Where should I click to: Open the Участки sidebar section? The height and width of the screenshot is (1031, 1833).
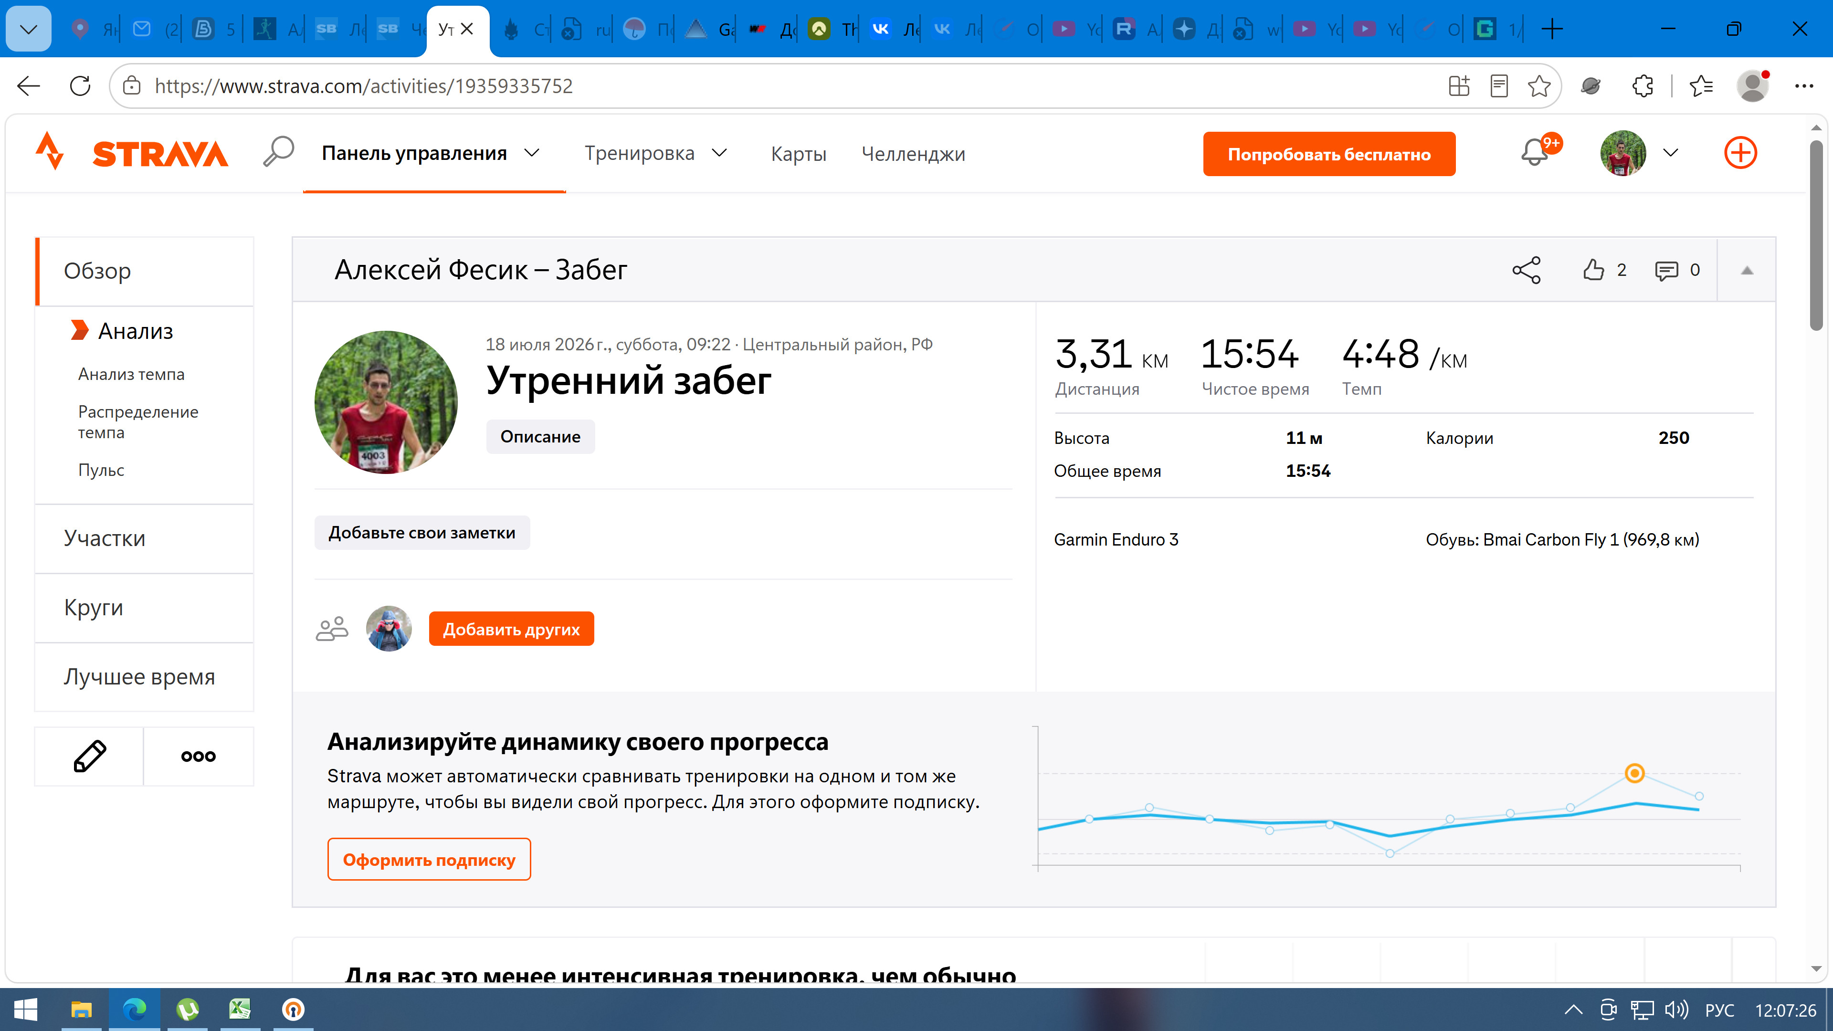point(145,538)
